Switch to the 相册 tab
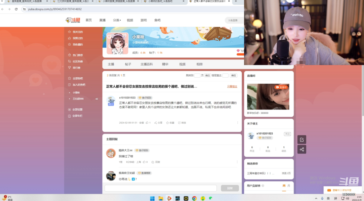364x201 pixels. (200, 65)
